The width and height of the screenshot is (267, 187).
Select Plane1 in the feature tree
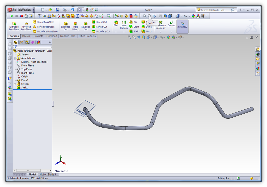point(25,80)
